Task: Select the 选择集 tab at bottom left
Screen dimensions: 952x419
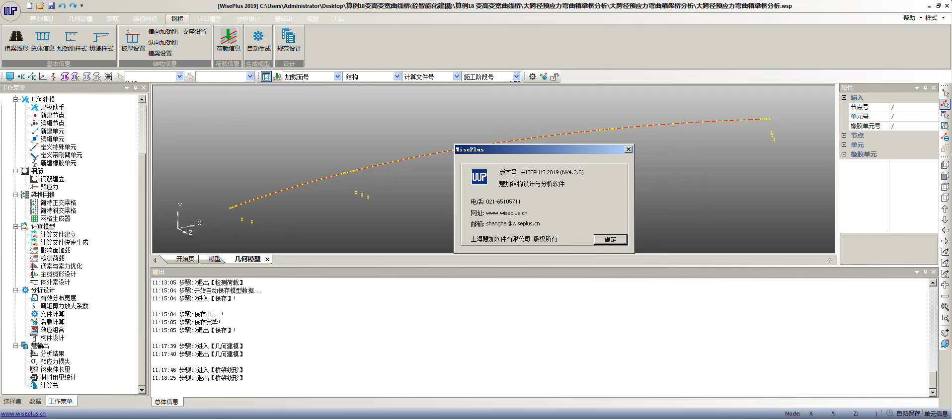Action: tap(12, 401)
